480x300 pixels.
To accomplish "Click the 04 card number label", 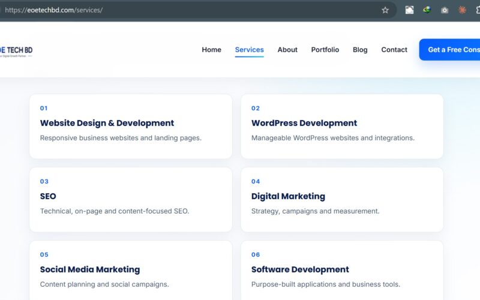I will point(256,181).
